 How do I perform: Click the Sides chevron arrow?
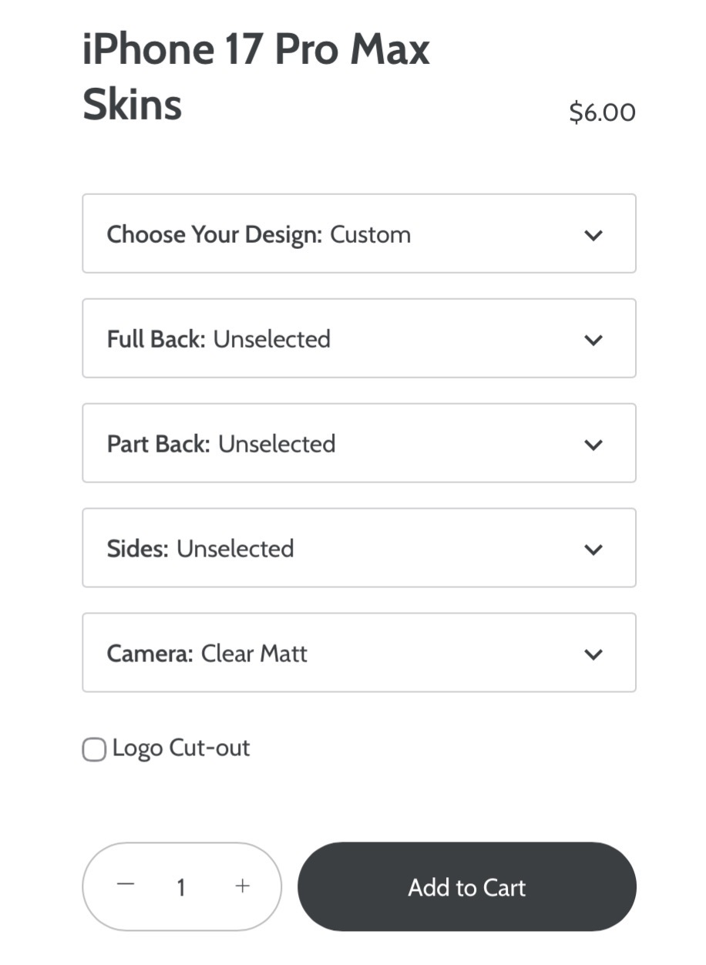pos(593,550)
